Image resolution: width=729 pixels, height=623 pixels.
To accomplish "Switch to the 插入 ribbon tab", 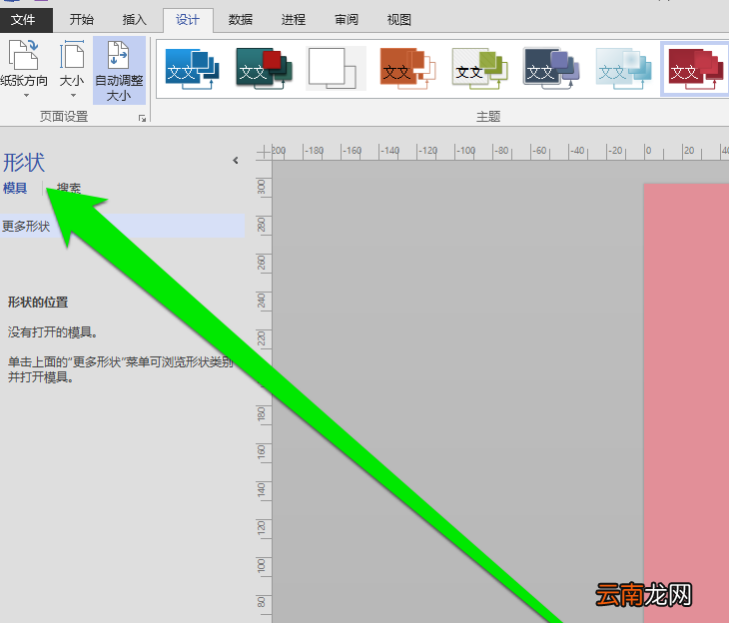I will click(x=135, y=20).
